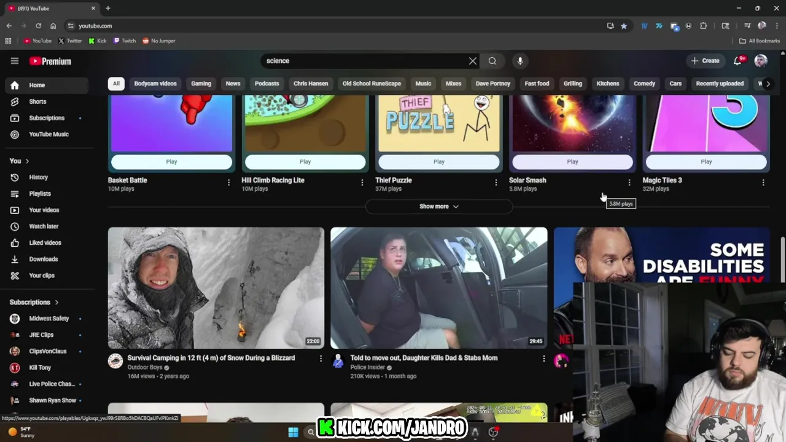Reload the page in Chrome
The image size is (786, 442).
click(x=38, y=26)
